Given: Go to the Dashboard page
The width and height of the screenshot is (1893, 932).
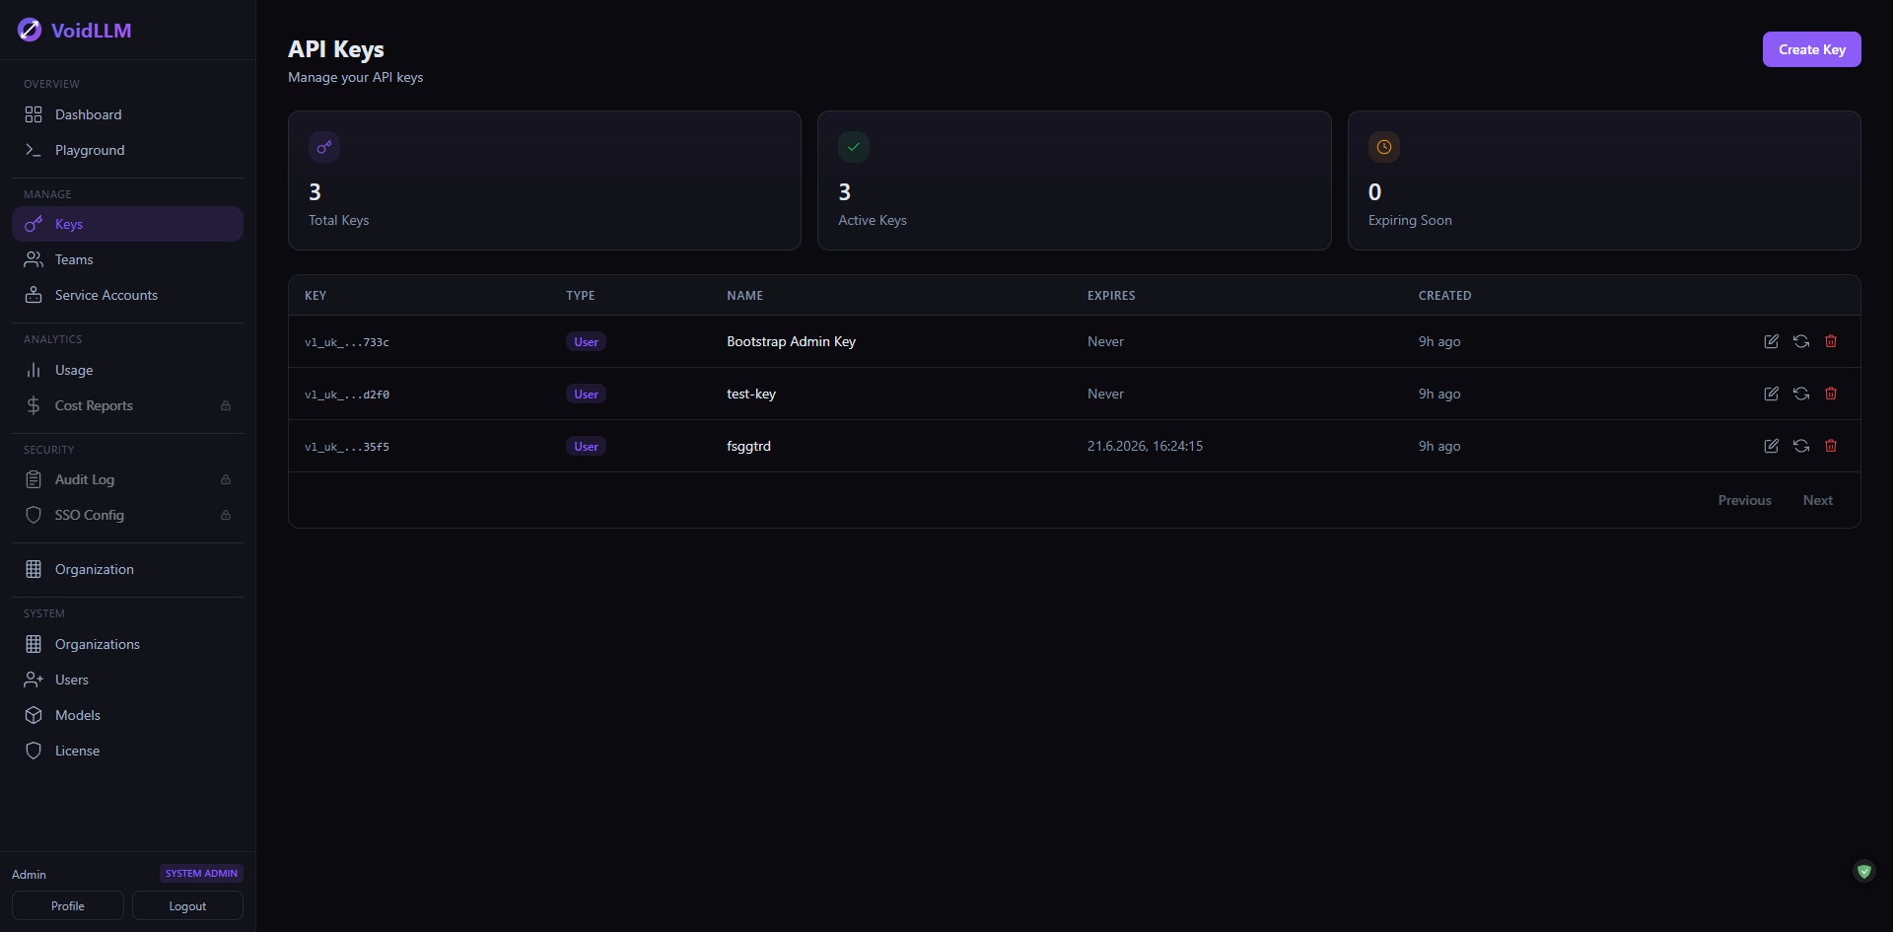Looking at the screenshot, I should 127,114.
